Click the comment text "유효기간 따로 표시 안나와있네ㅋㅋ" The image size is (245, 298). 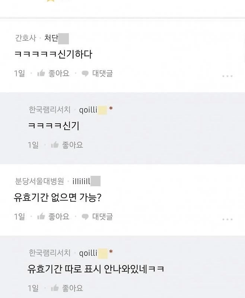[96, 269]
